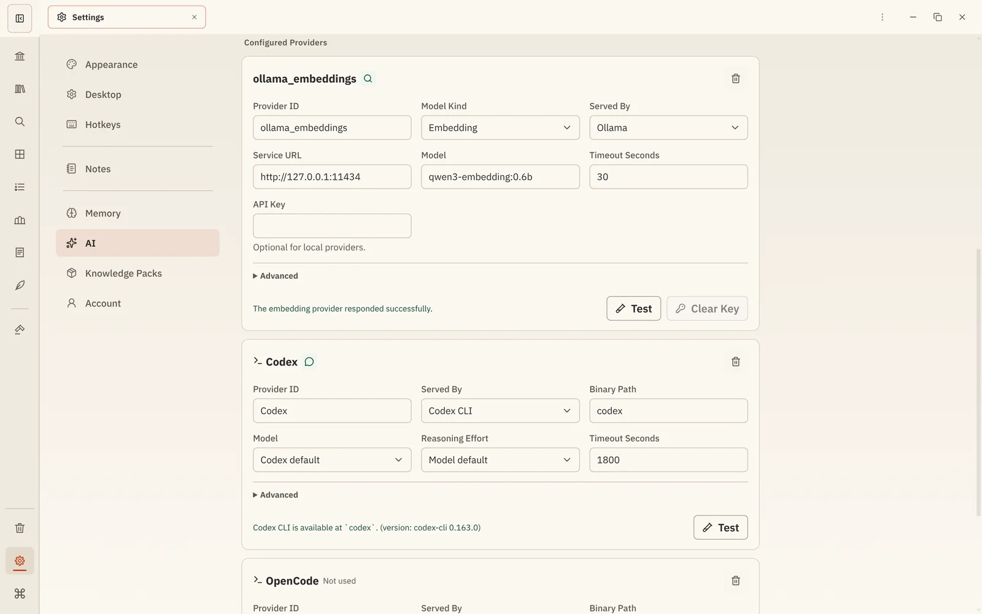Image resolution: width=982 pixels, height=614 pixels.
Task: Delete the OpenCode provider
Action: [735, 581]
